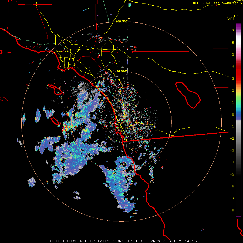
Task: Click the [dB] units label
Action: point(230,19)
